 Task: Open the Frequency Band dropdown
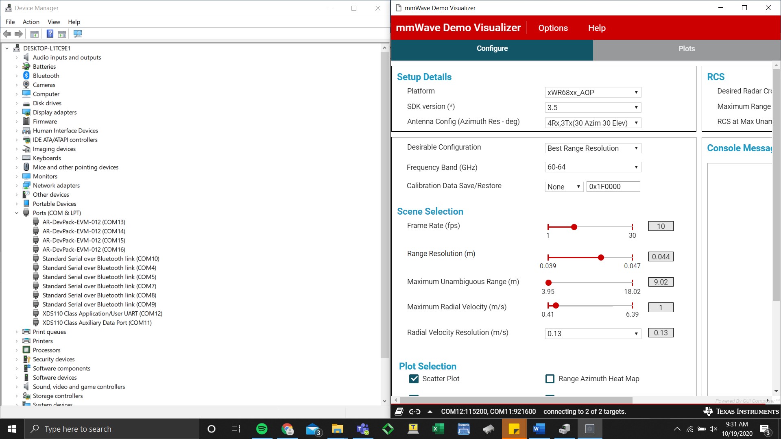tap(593, 167)
